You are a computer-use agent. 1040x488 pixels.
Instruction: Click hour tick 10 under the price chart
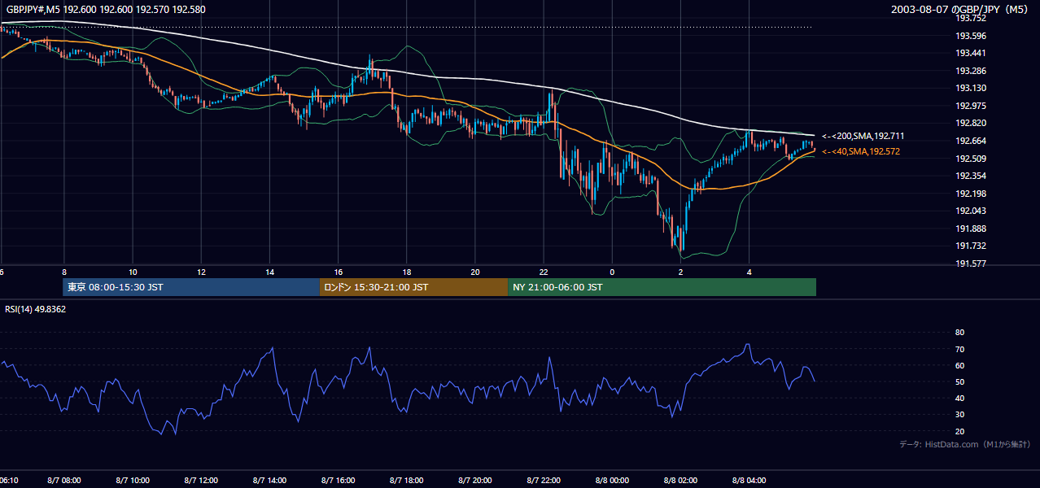coord(133,272)
